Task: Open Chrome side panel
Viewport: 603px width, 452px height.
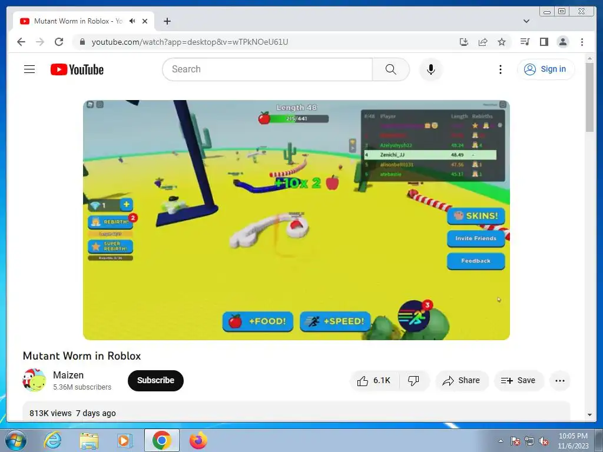Action: pos(544,42)
